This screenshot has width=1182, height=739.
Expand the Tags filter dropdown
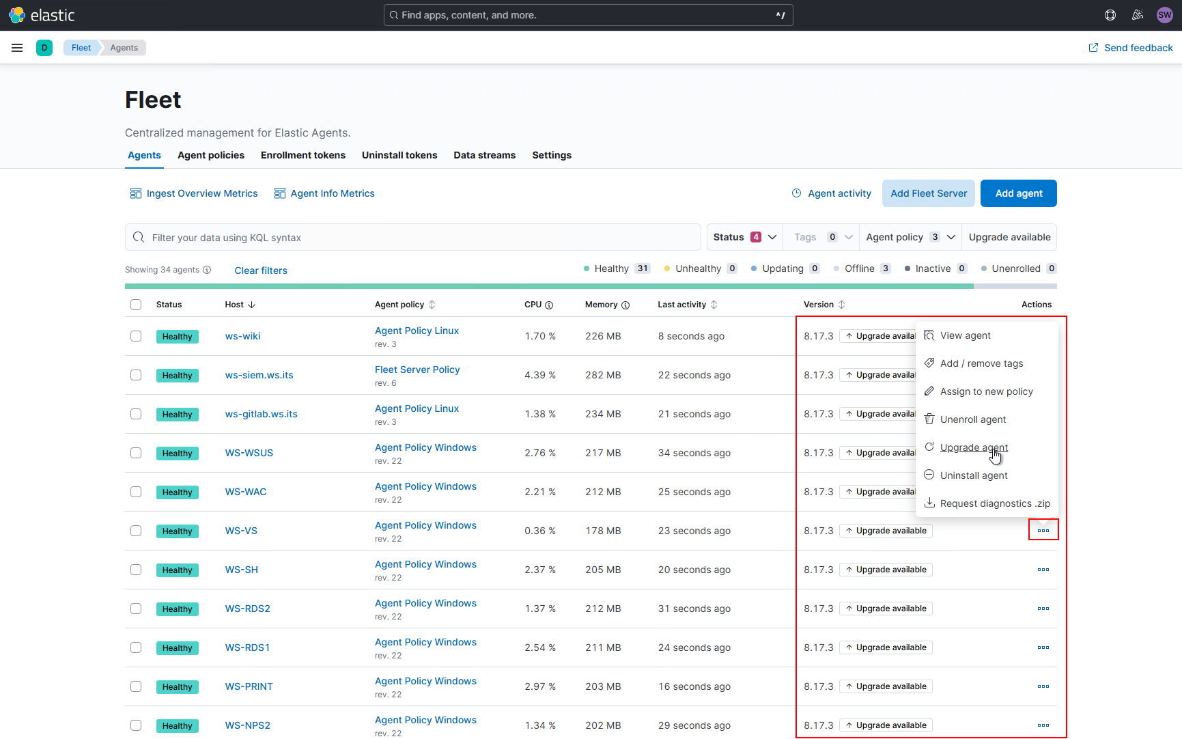click(x=821, y=237)
